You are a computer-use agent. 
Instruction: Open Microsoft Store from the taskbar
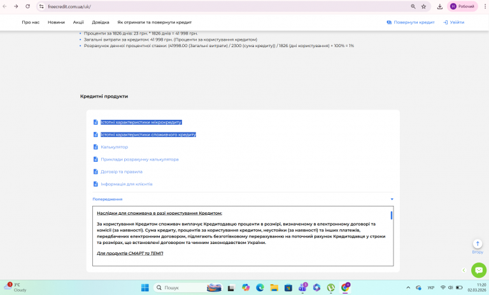pyautogui.click(x=288, y=287)
